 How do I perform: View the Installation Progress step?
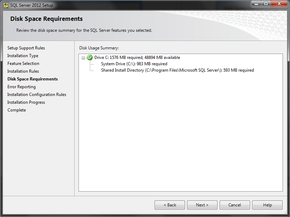click(x=26, y=102)
